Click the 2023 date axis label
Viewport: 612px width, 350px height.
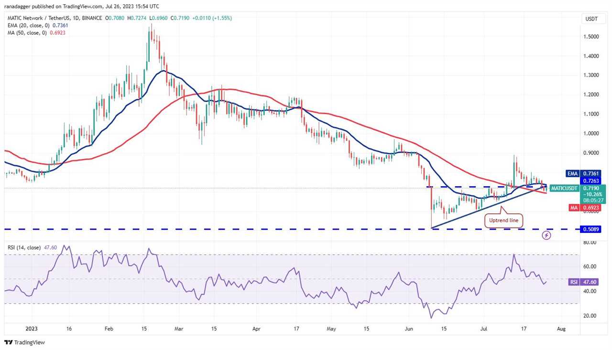32,329
